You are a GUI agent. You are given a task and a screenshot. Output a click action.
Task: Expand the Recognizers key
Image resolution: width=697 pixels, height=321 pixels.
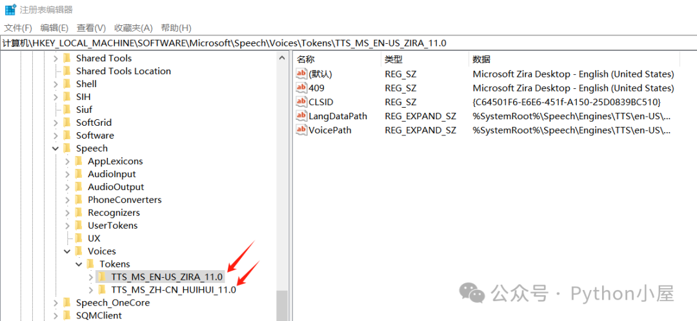67,213
